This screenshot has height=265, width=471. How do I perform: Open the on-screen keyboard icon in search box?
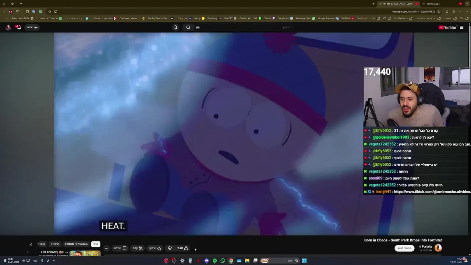coord(198,27)
